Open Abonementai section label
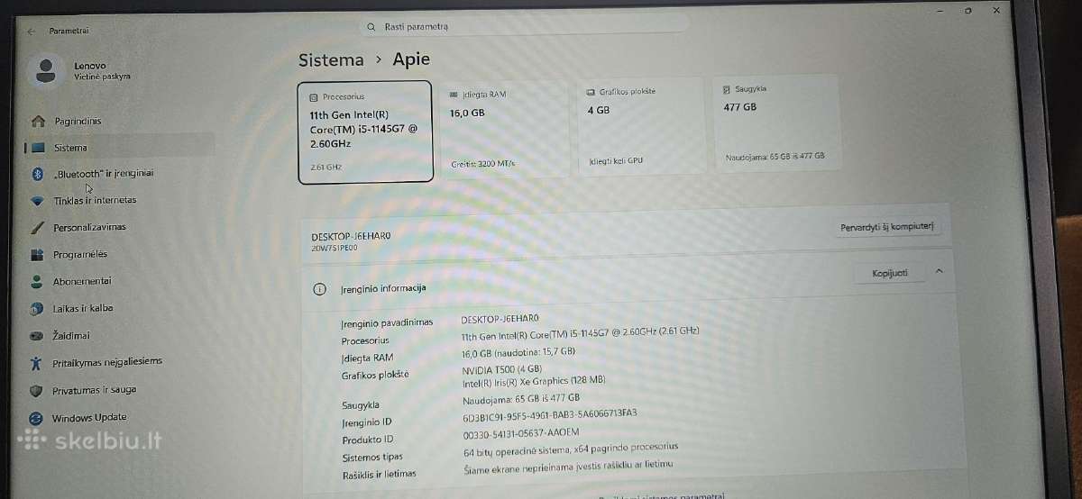1082x499 pixels. 82,281
